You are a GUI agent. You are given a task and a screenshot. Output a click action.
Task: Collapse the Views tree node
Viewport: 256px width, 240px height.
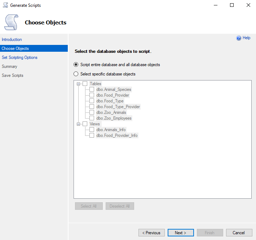(78, 124)
